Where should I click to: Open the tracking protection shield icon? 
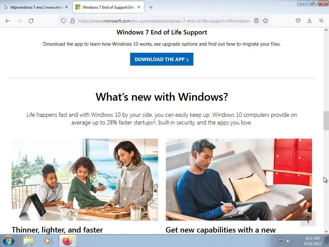64,21
